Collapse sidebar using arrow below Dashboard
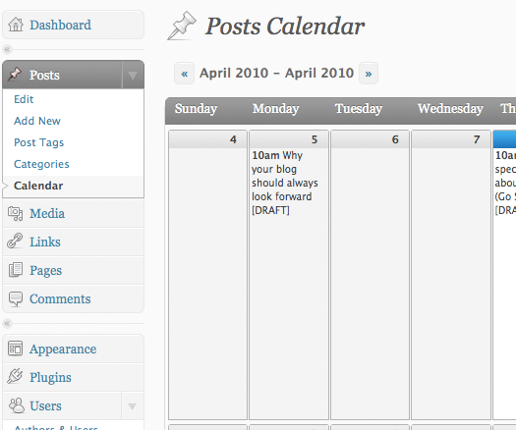The image size is (516, 430). pos(7,50)
